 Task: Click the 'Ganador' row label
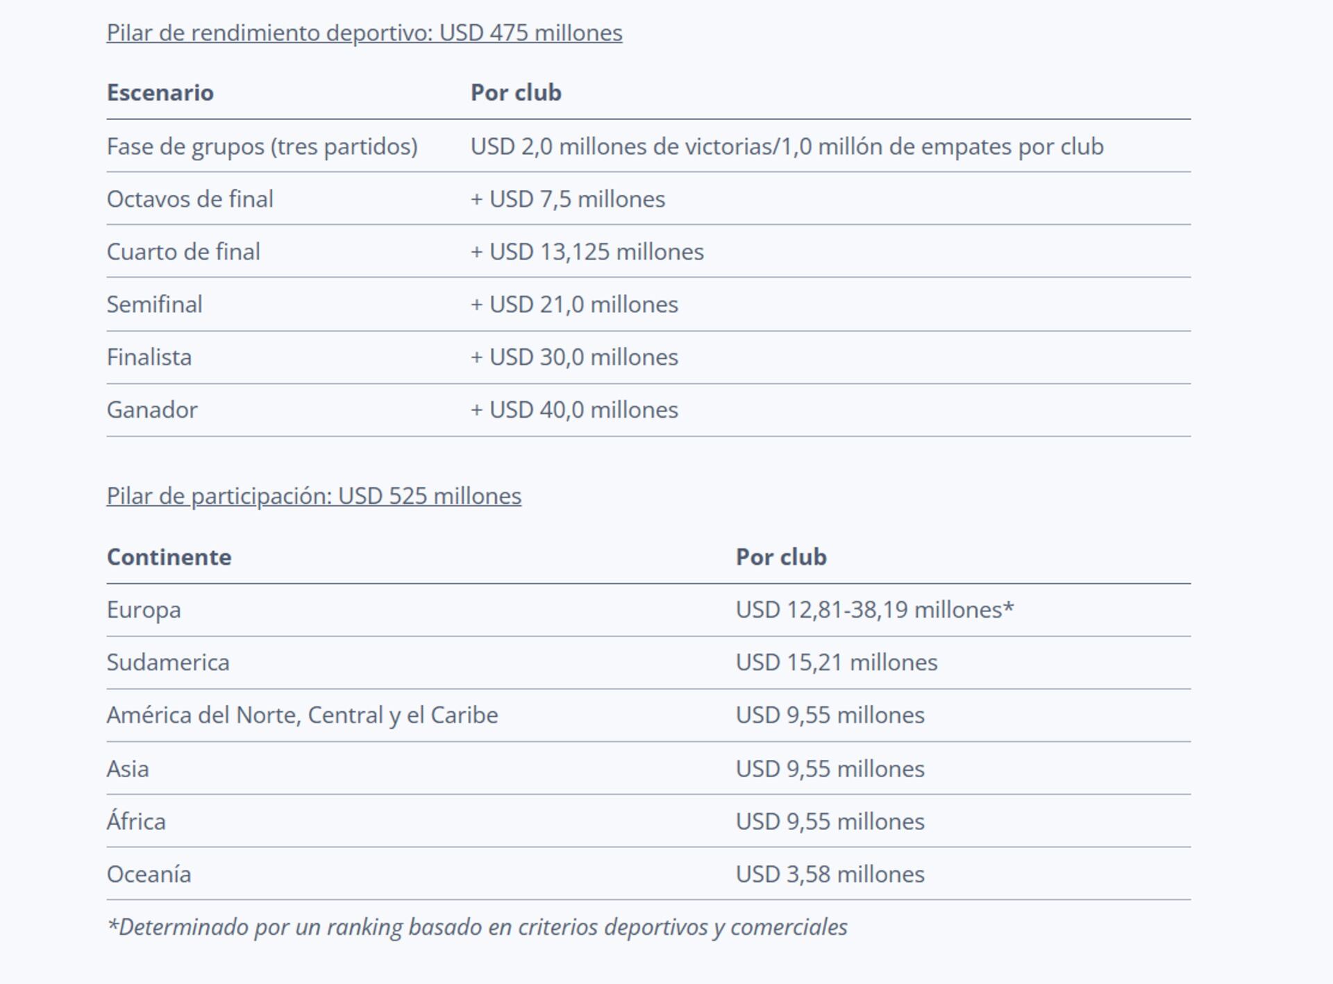point(152,410)
